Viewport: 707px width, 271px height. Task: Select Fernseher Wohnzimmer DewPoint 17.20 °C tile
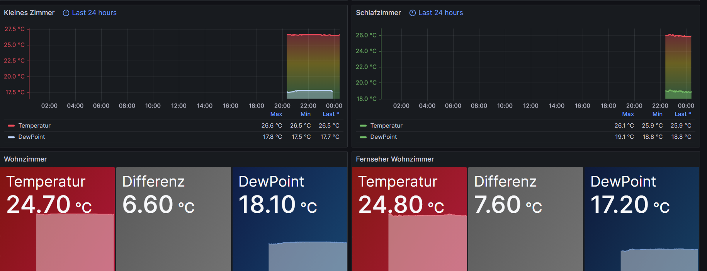point(642,219)
